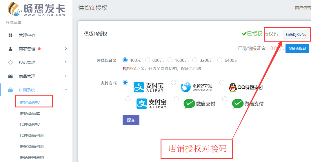
Task: Open 供销商品库 submenu item
Action: click(x=30, y=113)
